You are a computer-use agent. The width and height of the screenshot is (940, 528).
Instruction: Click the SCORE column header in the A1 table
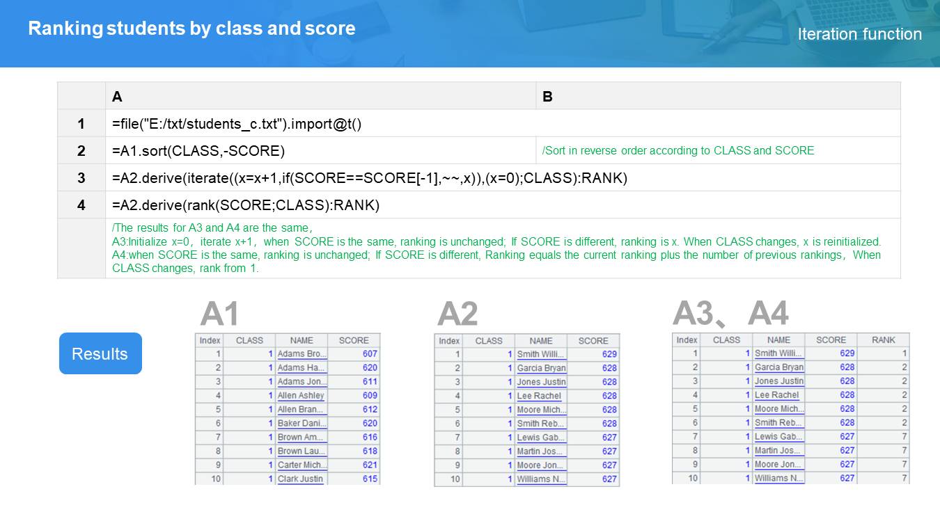pos(354,340)
